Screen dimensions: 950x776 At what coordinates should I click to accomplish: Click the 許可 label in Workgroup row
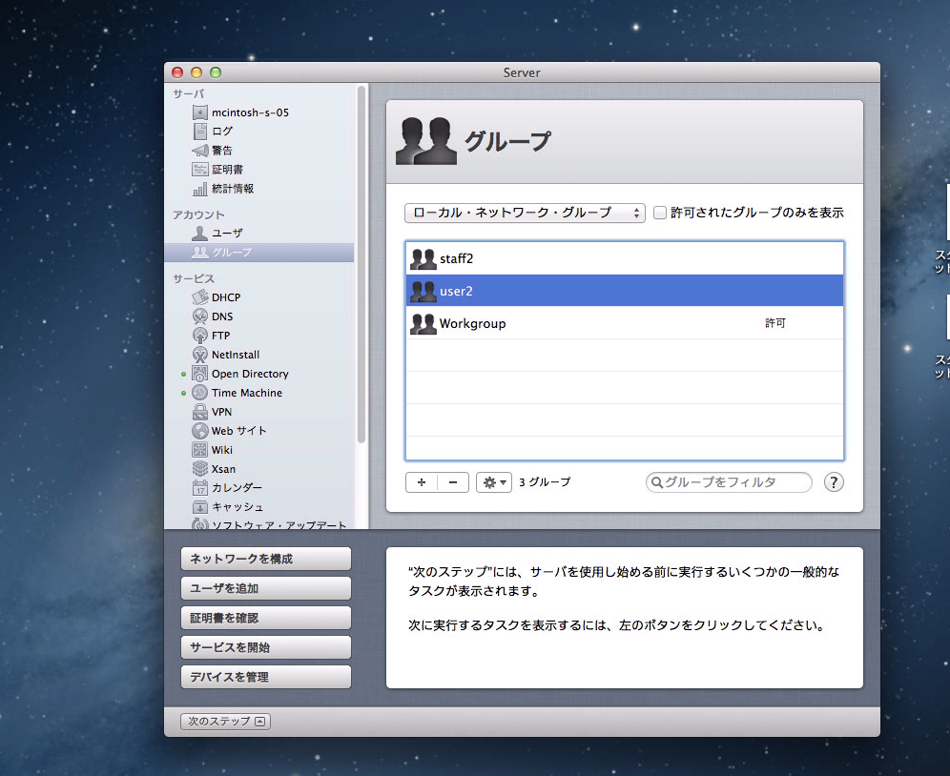click(774, 323)
